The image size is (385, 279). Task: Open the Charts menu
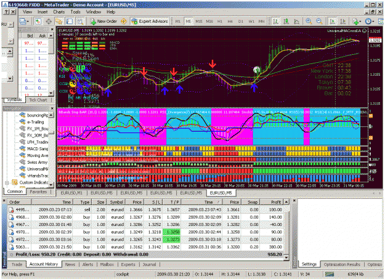[59, 12]
